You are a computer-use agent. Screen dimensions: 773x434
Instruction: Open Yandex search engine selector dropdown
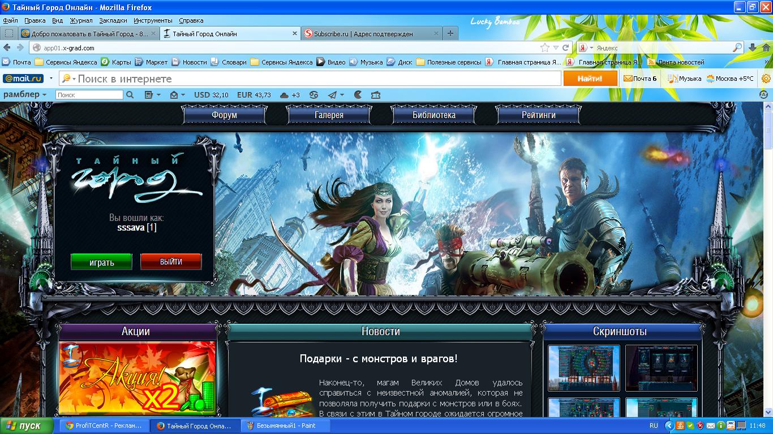point(586,48)
